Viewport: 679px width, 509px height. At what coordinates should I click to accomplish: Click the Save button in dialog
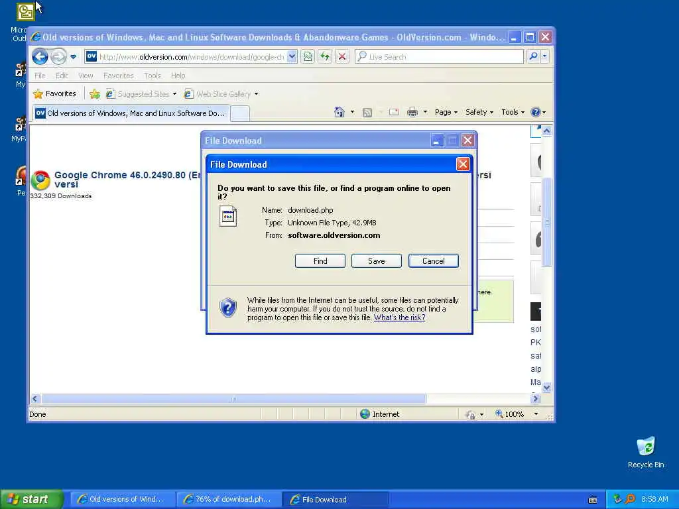[377, 261]
